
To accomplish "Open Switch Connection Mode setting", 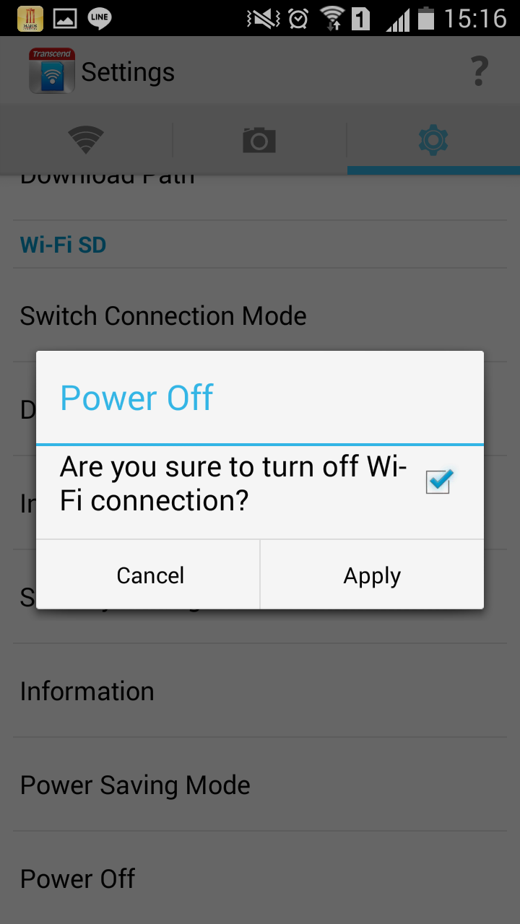I will tap(260, 315).
